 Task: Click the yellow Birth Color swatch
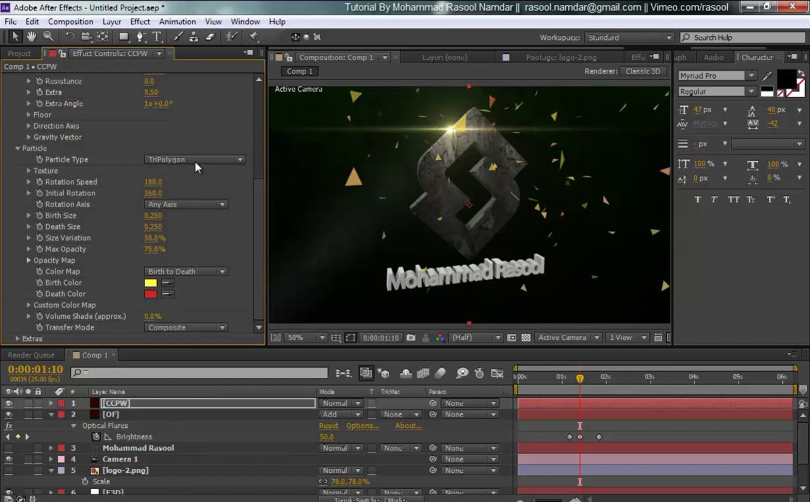click(151, 283)
